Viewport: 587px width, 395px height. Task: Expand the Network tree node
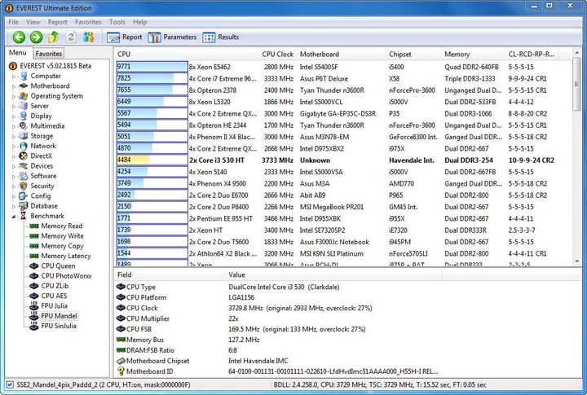tap(14, 147)
